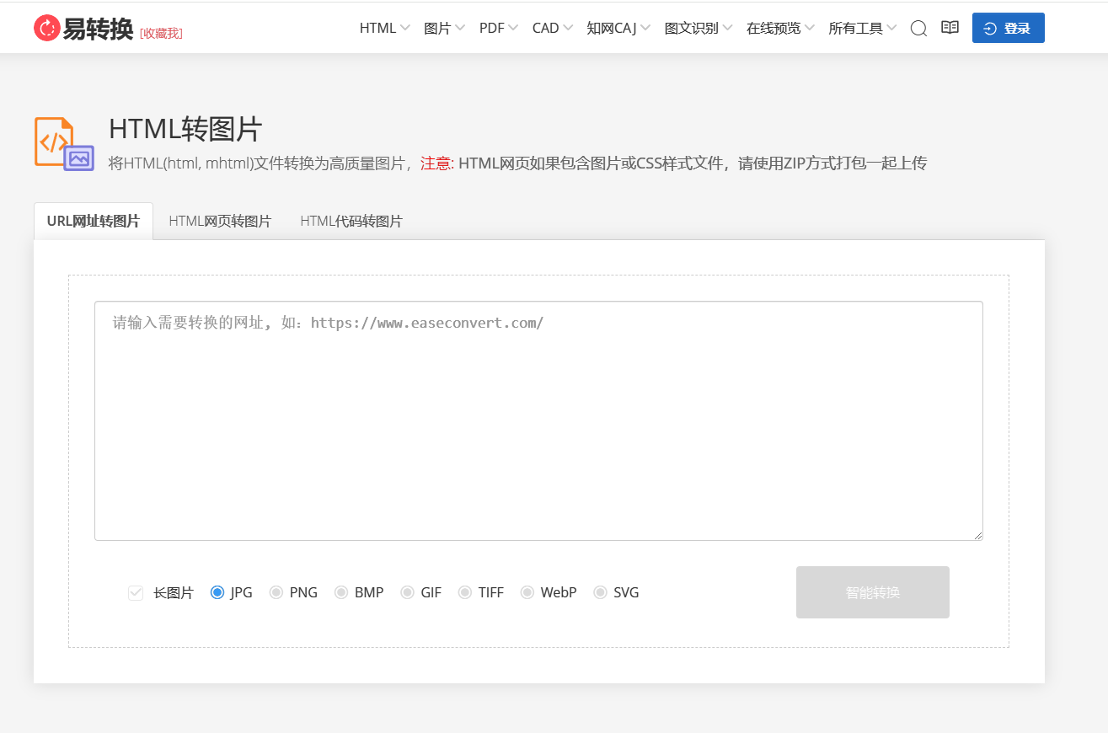This screenshot has width=1108, height=733.
Task: Click inside the URL input text area
Action: coord(538,421)
